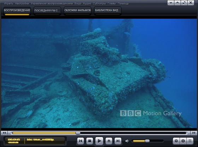Close the player window
This screenshot has height=147, width=198.
[x=191, y=3]
